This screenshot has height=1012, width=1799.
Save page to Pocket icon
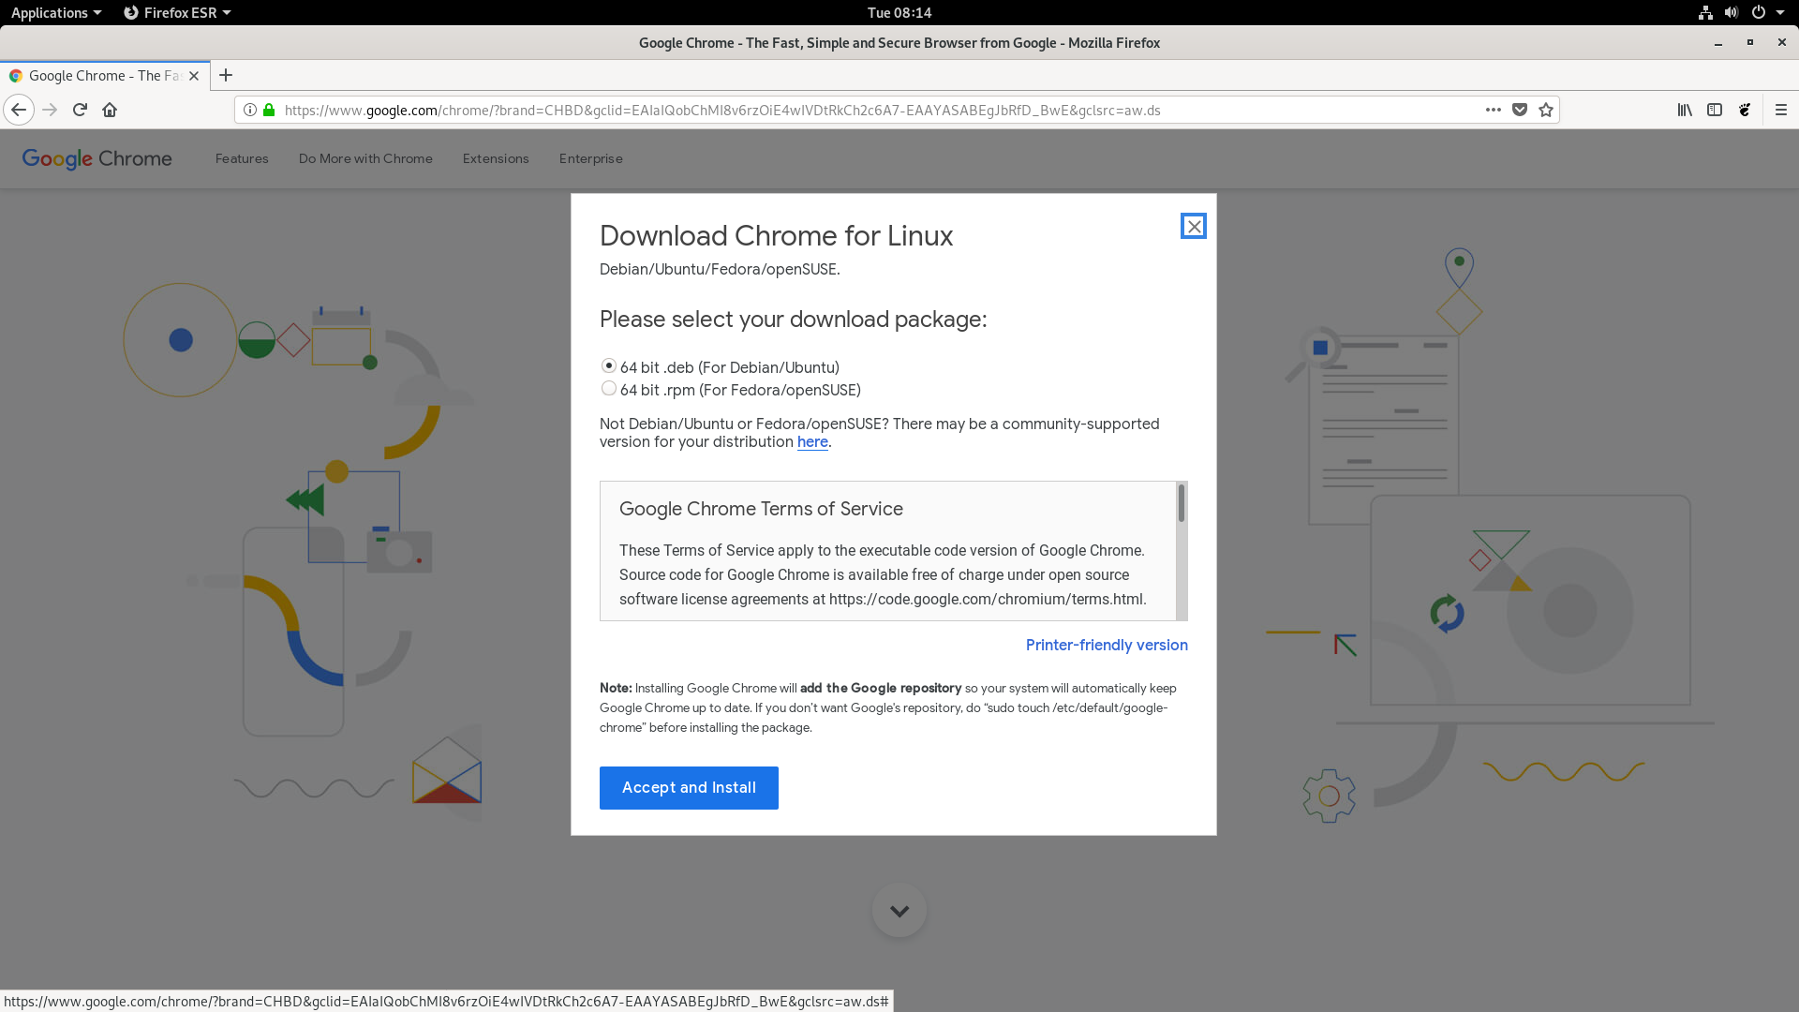[x=1520, y=110]
